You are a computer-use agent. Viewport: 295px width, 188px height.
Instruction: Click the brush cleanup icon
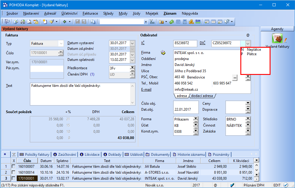tap(52, 21)
